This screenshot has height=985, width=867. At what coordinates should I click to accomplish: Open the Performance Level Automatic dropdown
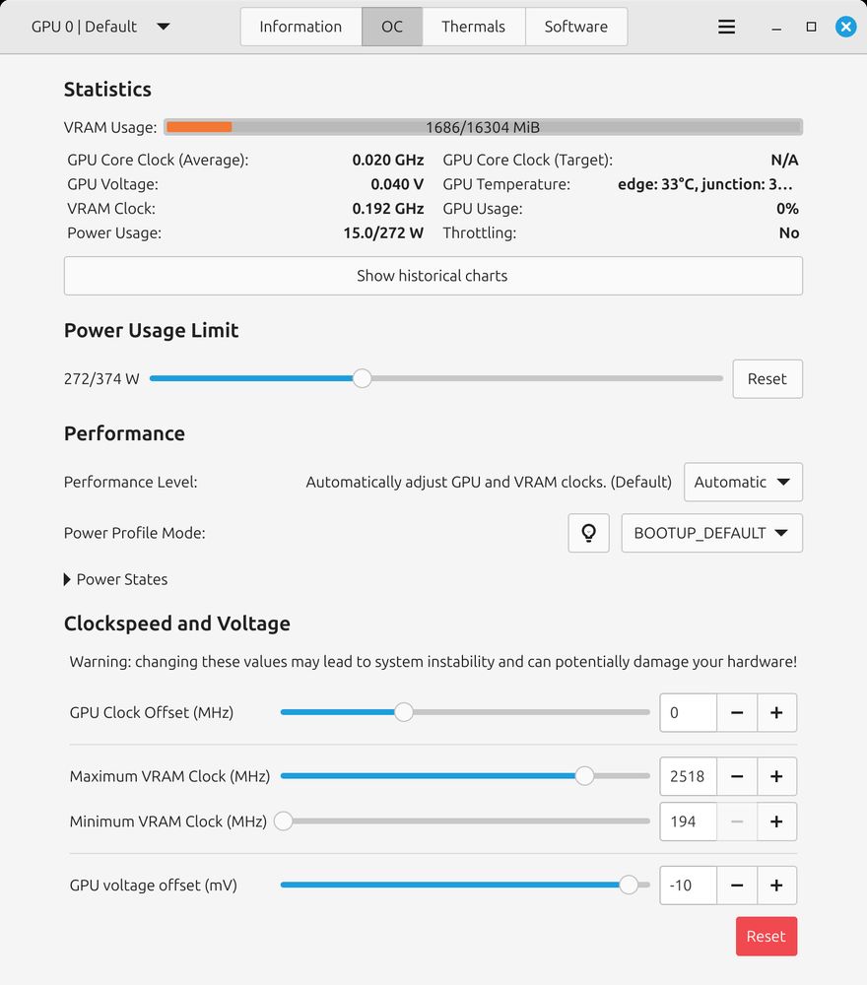point(743,482)
